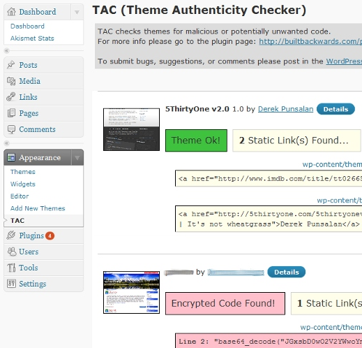The height and width of the screenshot is (348, 362).
Task: Expand the 2 Static Link(s) Found box
Action: click(296, 140)
